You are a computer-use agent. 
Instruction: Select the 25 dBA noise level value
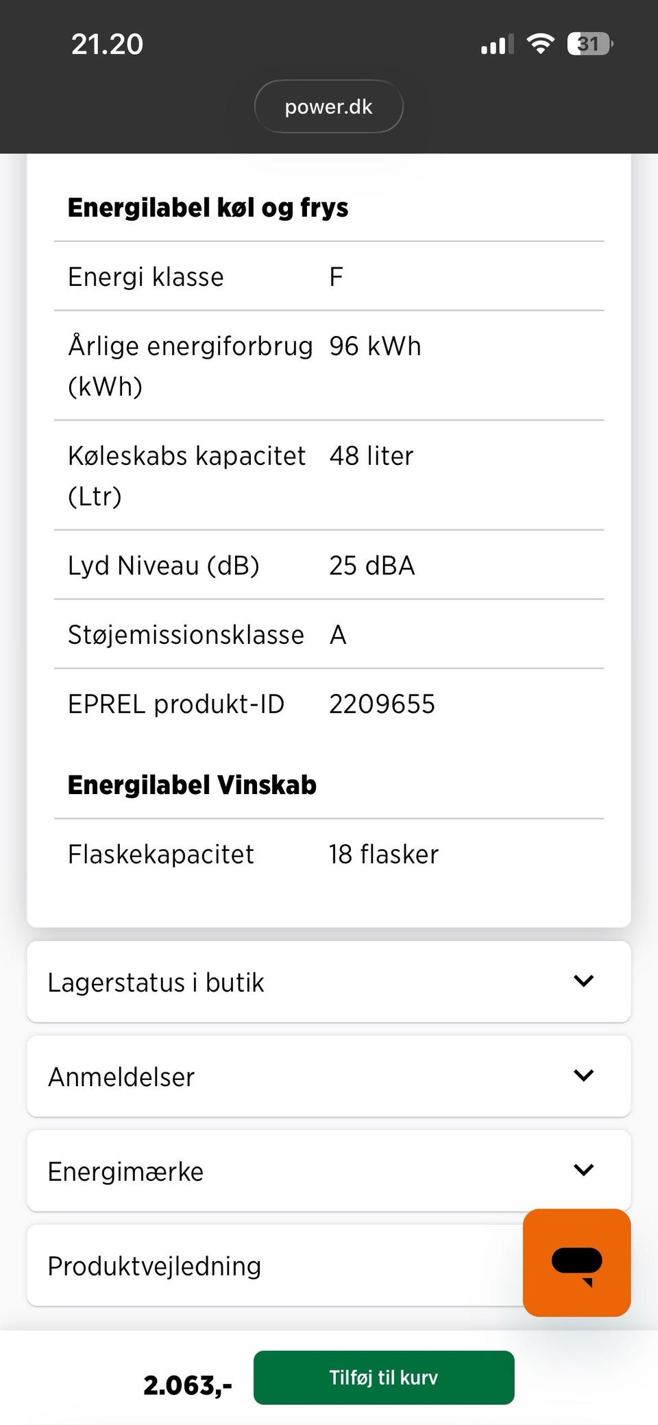(x=371, y=566)
